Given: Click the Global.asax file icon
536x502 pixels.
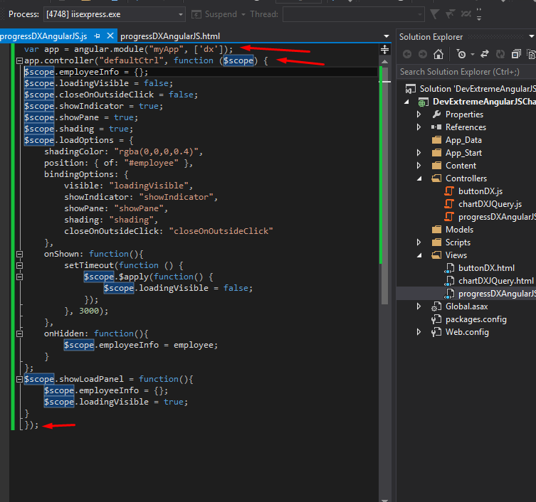Looking at the screenshot, I should [436, 306].
